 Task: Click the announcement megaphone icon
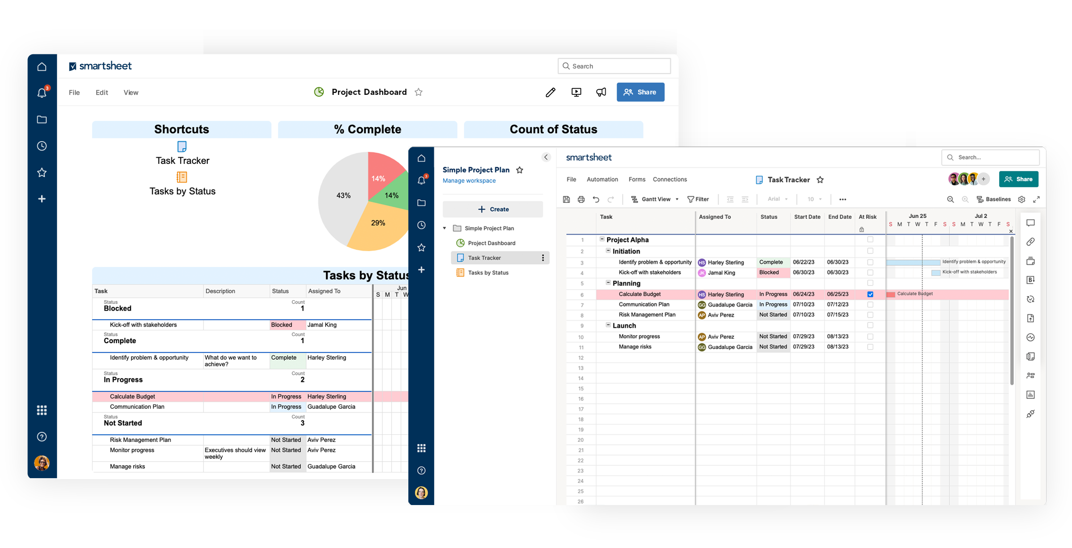click(x=601, y=92)
